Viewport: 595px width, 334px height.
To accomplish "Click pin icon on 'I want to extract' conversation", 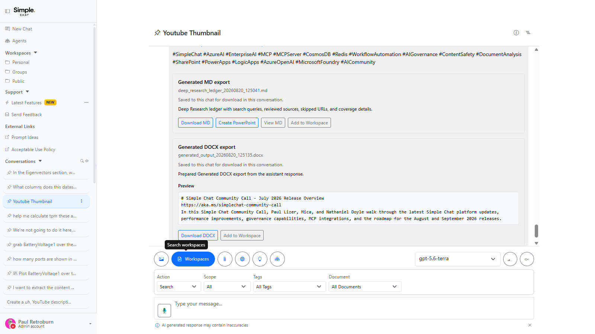I will click(9, 288).
